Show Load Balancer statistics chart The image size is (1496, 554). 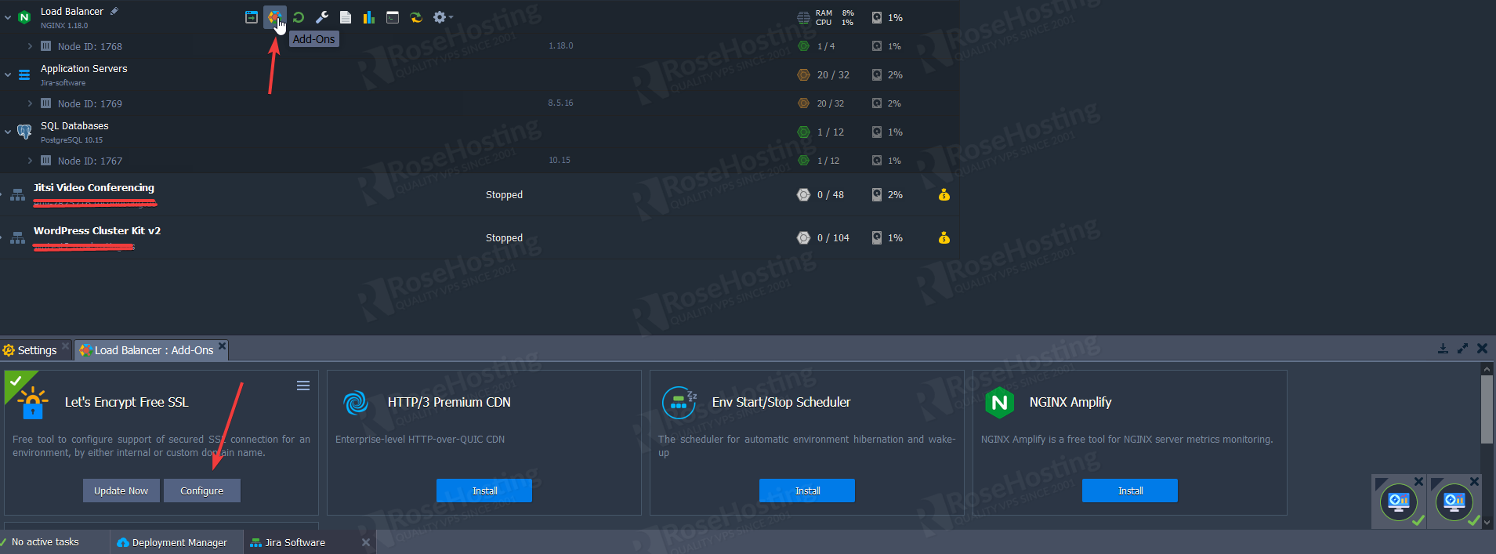coord(368,17)
